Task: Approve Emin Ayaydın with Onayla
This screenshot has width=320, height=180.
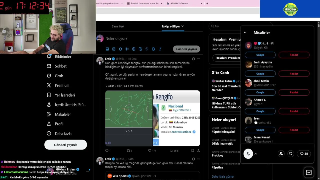Action: (x=260, y=74)
